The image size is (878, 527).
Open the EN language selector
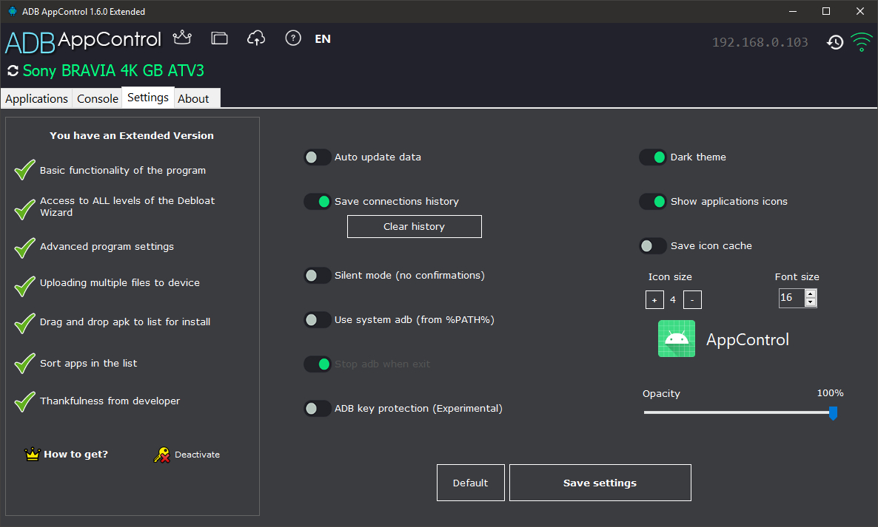323,39
